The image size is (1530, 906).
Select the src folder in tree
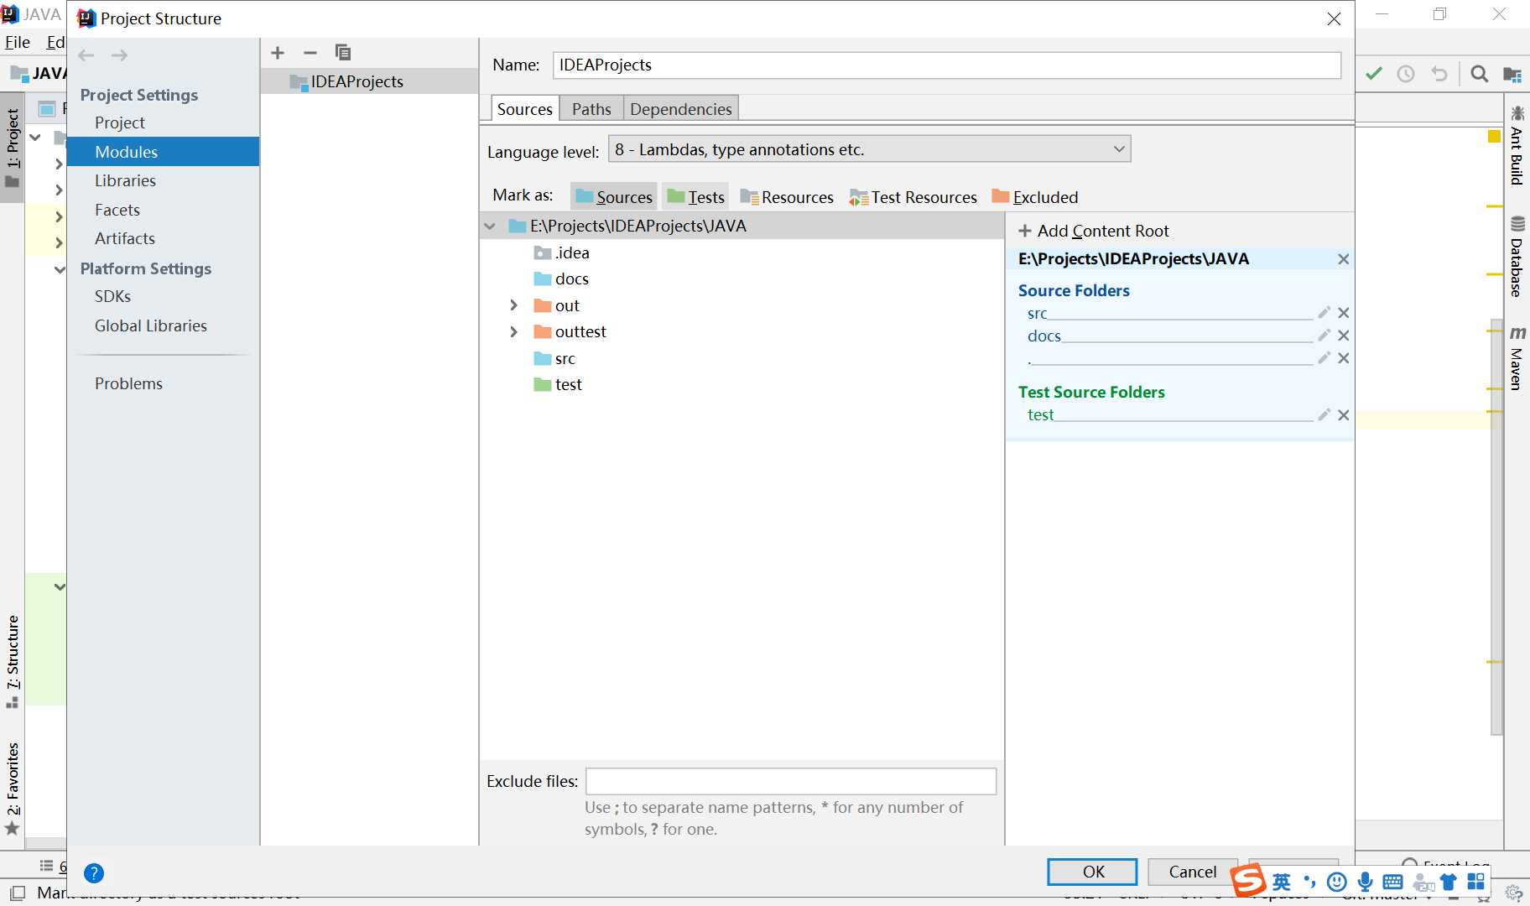[555, 358]
